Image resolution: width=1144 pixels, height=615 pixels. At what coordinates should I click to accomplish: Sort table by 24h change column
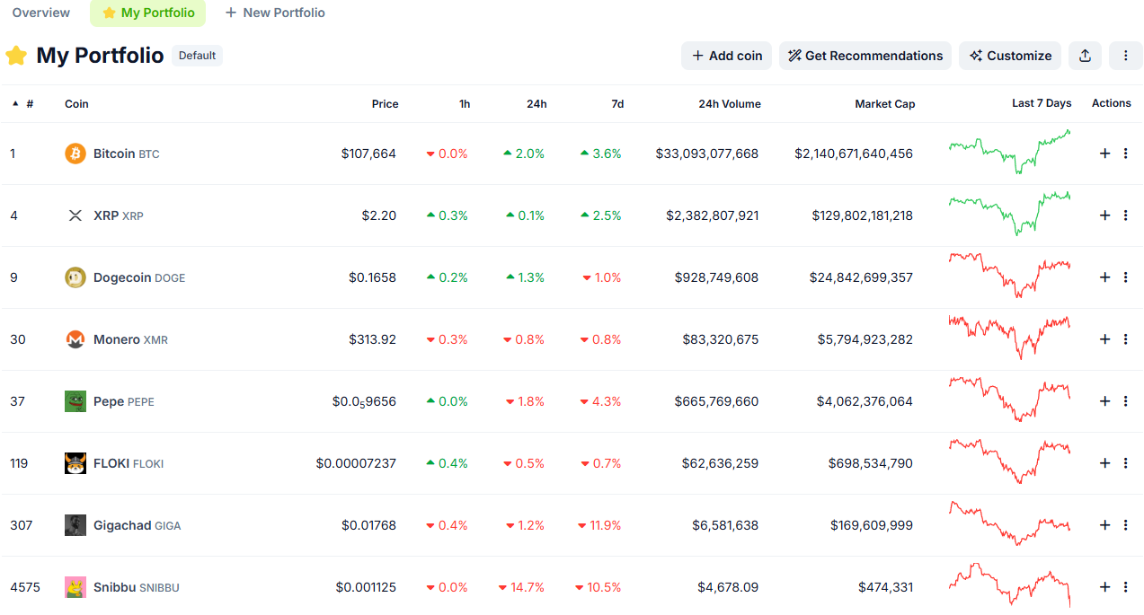pyautogui.click(x=537, y=103)
